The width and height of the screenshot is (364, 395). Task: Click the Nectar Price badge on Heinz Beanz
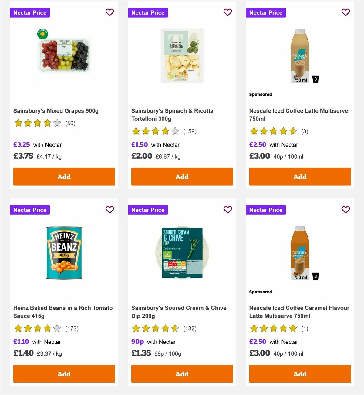click(30, 210)
